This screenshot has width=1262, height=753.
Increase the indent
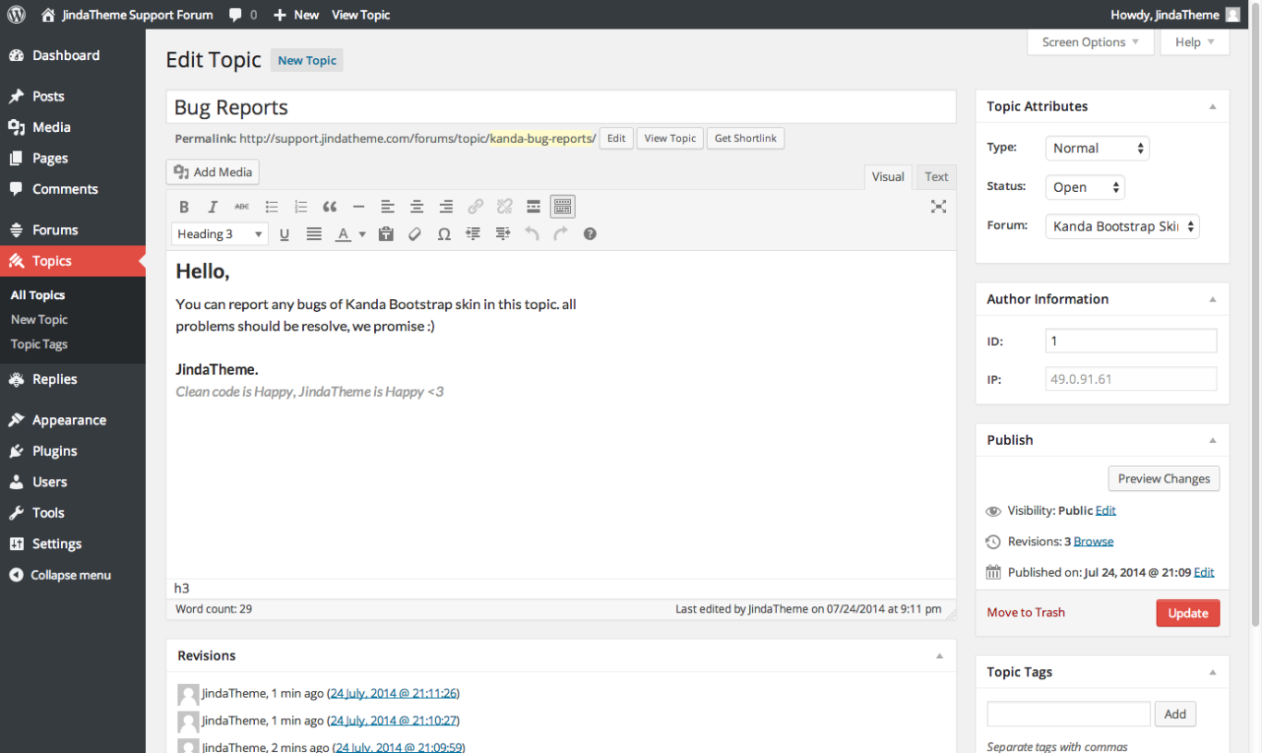click(503, 234)
